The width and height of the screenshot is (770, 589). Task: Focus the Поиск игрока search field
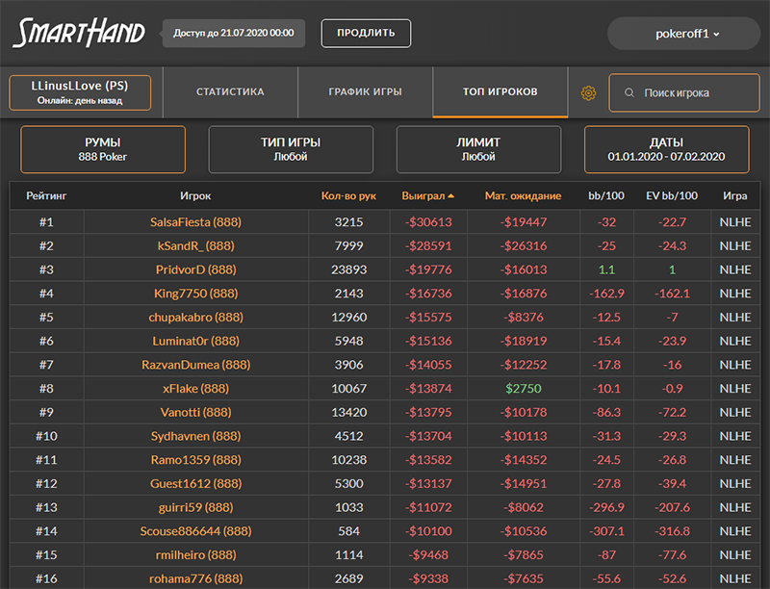688,93
